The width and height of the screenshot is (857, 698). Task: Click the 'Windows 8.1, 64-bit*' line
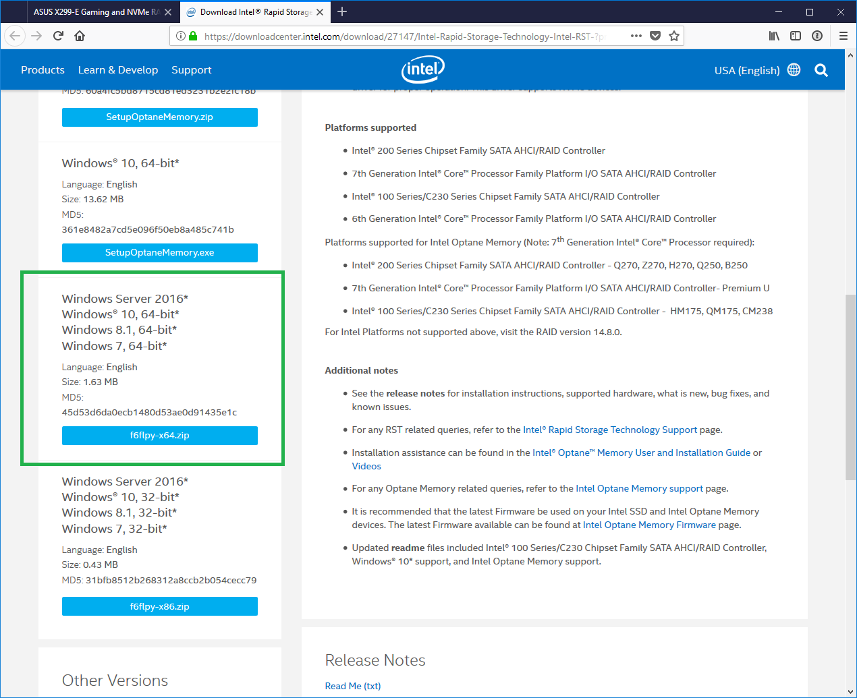[119, 330]
